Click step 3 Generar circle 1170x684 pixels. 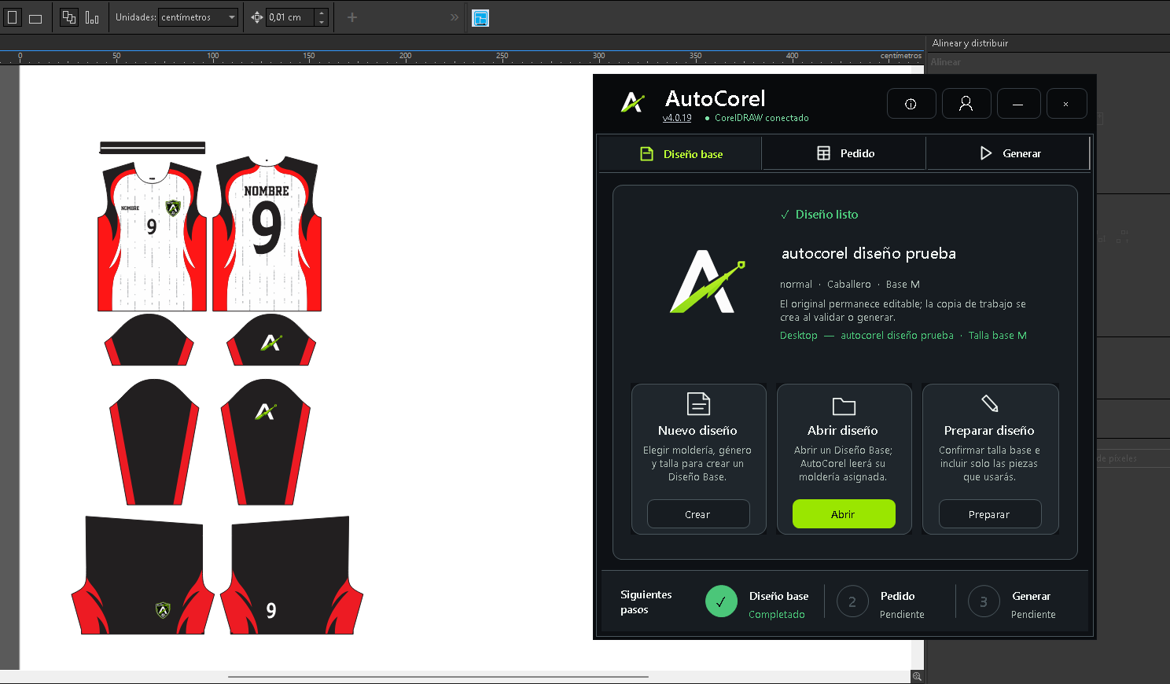point(984,602)
